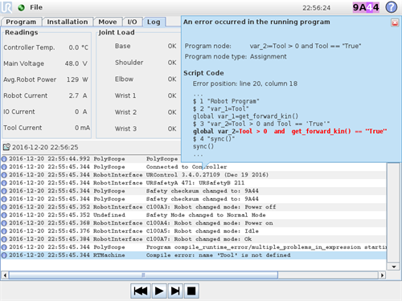Click the vertical scrollbar down arrow

393,266
